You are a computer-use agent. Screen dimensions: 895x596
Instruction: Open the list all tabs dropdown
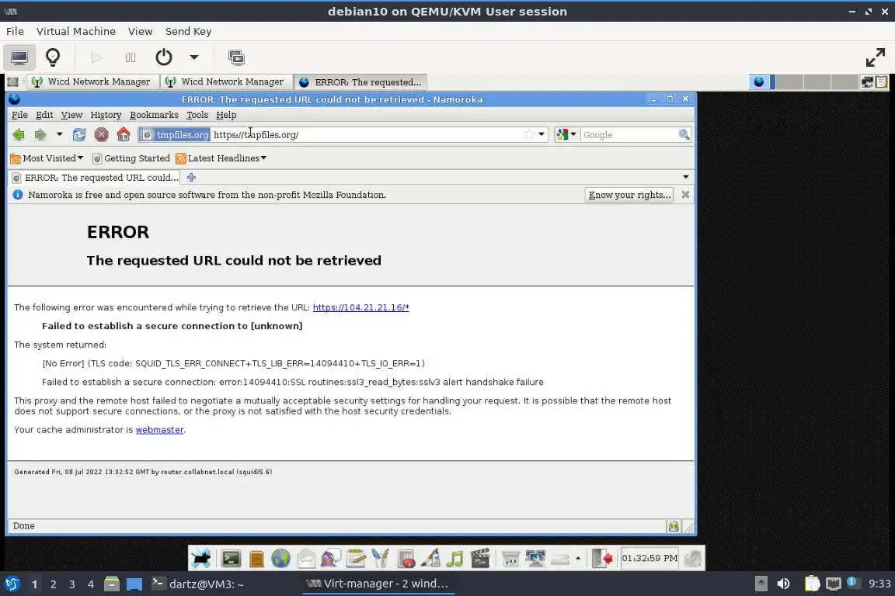tap(685, 177)
